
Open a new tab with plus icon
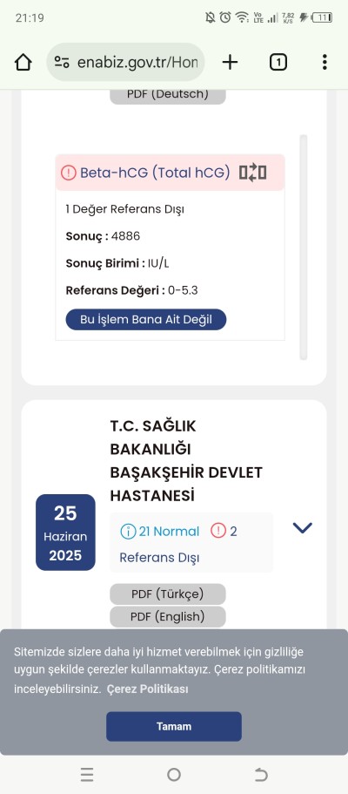231,62
